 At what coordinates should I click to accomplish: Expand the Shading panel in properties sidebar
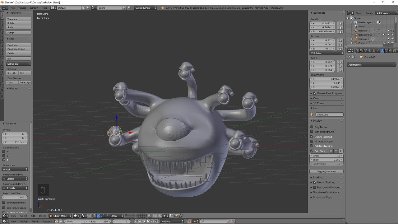[x=317, y=177]
